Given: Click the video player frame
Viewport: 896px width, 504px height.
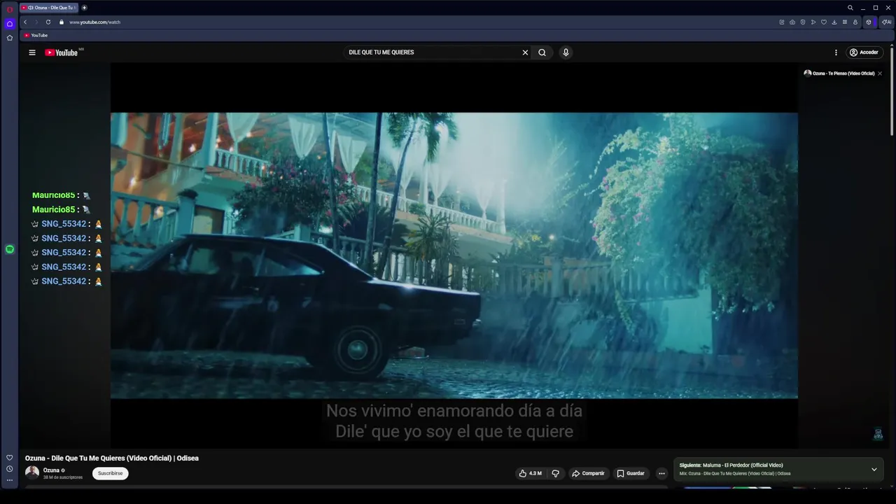Looking at the screenshot, I should pyautogui.click(x=454, y=255).
